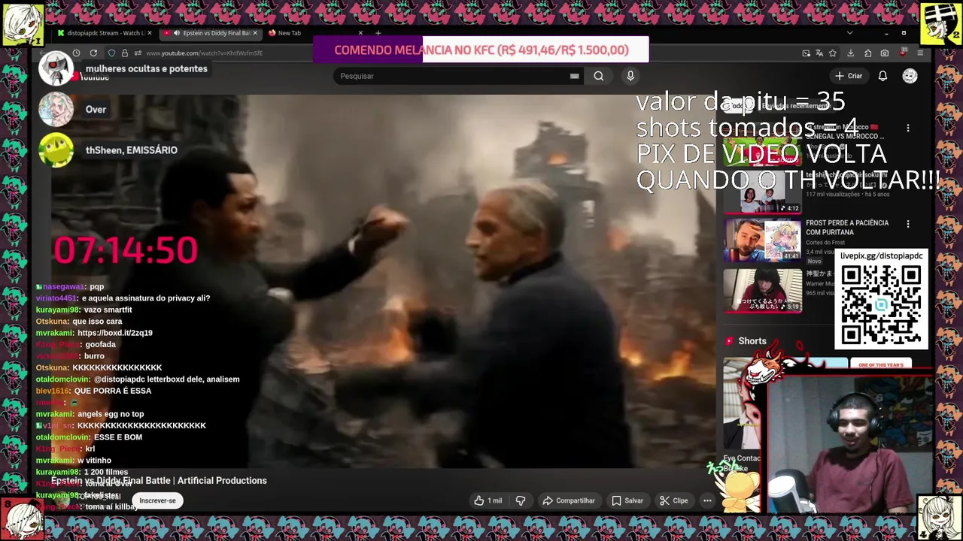This screenshot has height=541, width=963.
Task: Click the COMENDO MELANCIA NO KFC goal bar
Action: click(x=481, y=50)
